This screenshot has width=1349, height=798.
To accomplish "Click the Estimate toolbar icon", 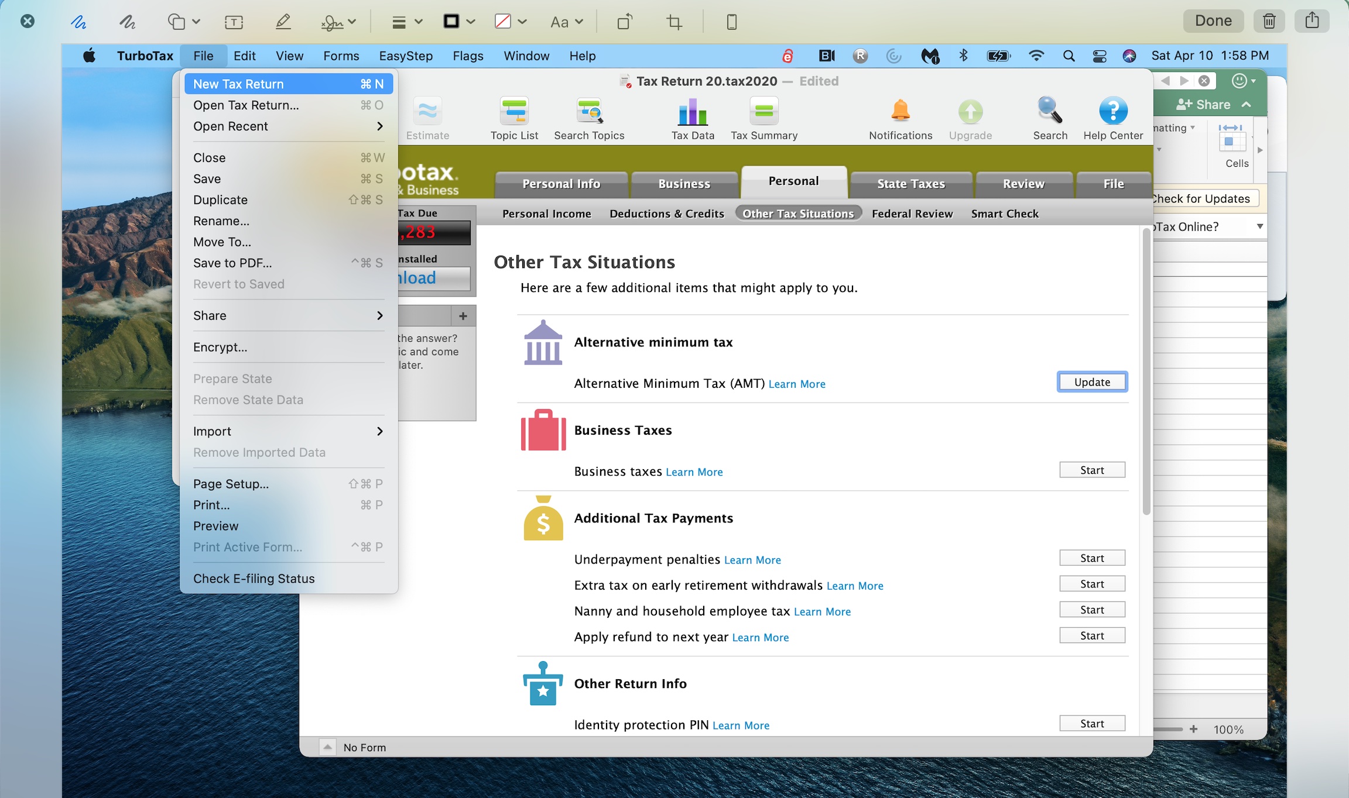I will click(427, 119).
